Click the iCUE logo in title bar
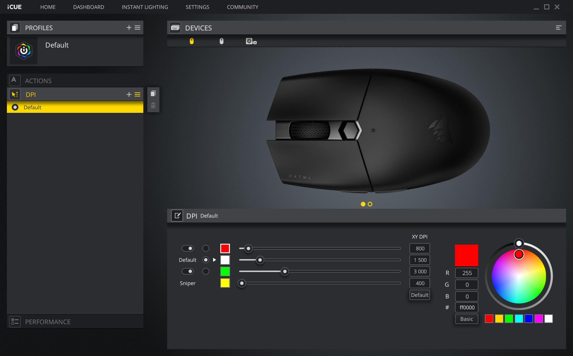 click(14, 7)
